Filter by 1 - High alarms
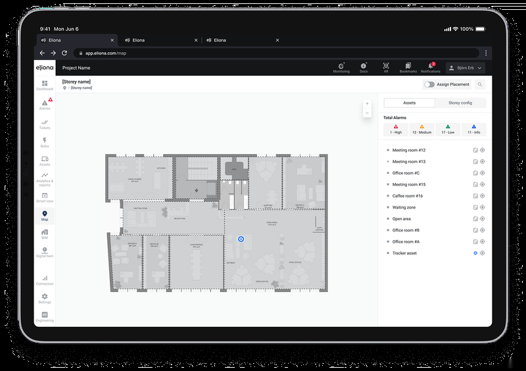The image size is (526, 371). click(x=396, y=130)
